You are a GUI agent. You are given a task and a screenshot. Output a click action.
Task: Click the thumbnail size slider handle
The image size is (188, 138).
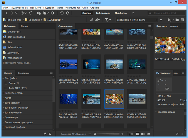(x=95, y=134)
